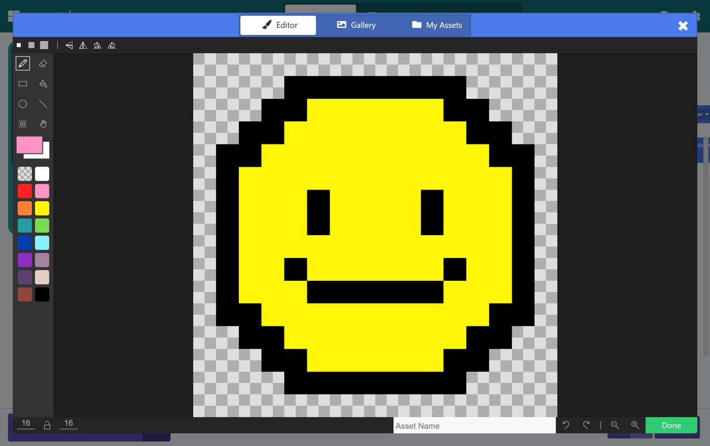The image size is (710, 446).
Task: Open the My Assets tab
Action: [437, 25]
